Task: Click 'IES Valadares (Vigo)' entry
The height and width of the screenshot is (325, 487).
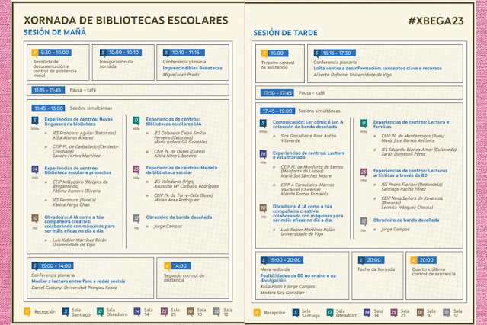Action: tap(174, 182)
